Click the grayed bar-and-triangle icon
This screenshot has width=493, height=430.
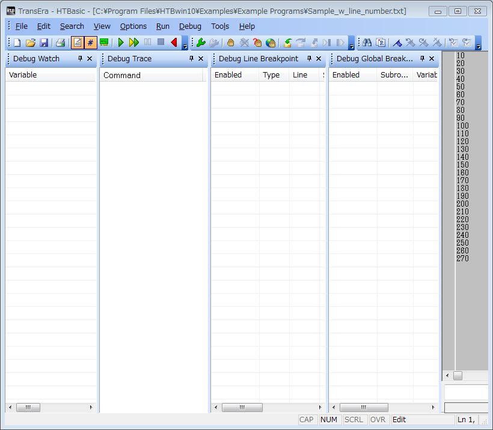click(340, 43)
